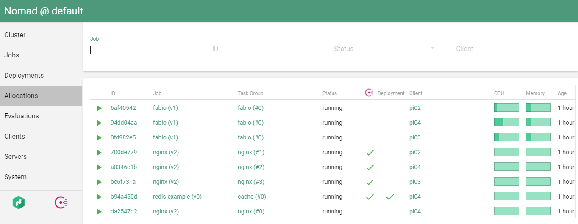Screen dimensions: 578x224
Task: Open allocation ID 0fd982e5
Action: point(123,137)
